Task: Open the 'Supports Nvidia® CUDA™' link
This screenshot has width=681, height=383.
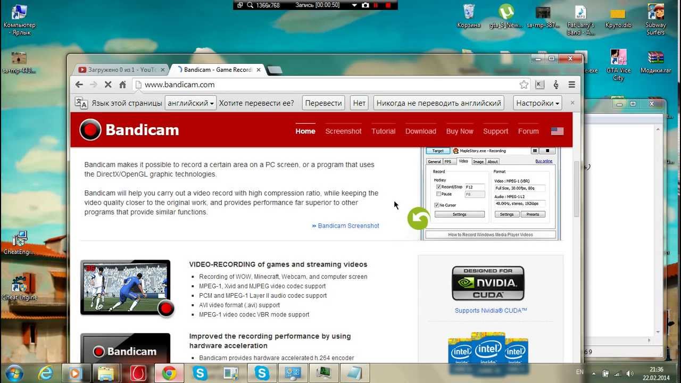Action: [491, 310]
